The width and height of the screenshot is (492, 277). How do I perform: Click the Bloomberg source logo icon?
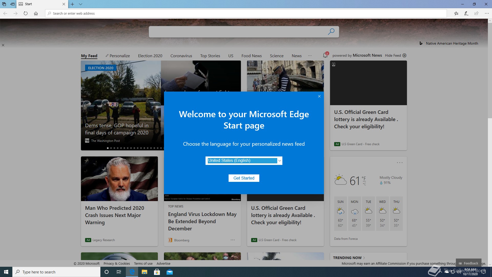click(x=170, y=240)
